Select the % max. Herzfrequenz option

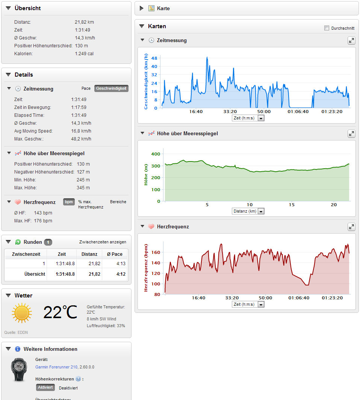tap(91, 204)
